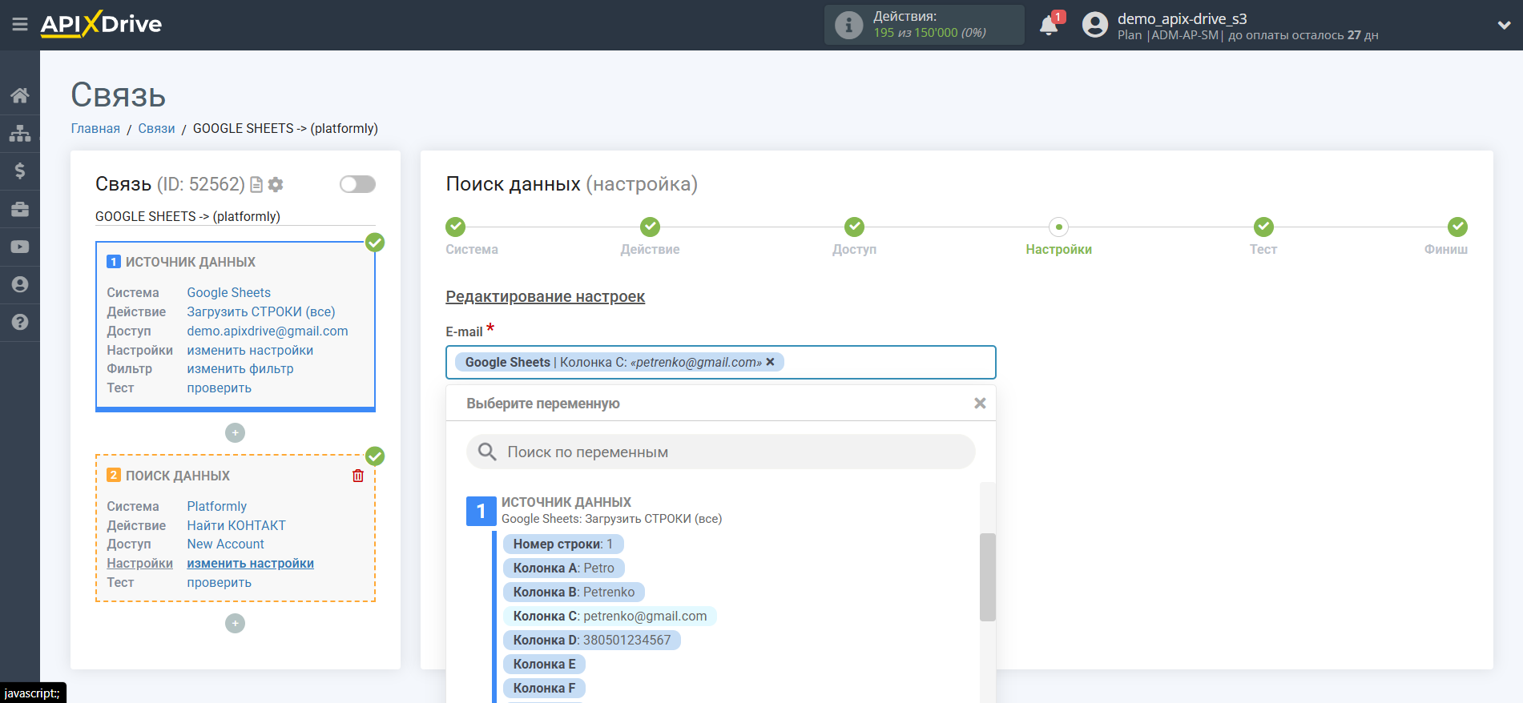
Task: Click the connection notes document icon
Action: [x=256, y=185]
